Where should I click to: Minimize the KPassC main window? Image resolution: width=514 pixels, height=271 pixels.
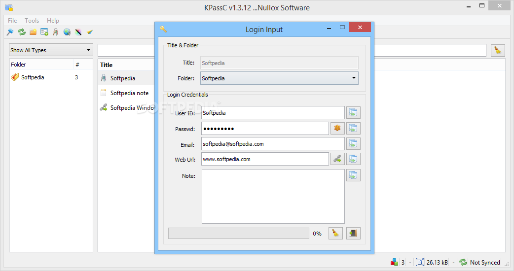(x=469, y=6)
